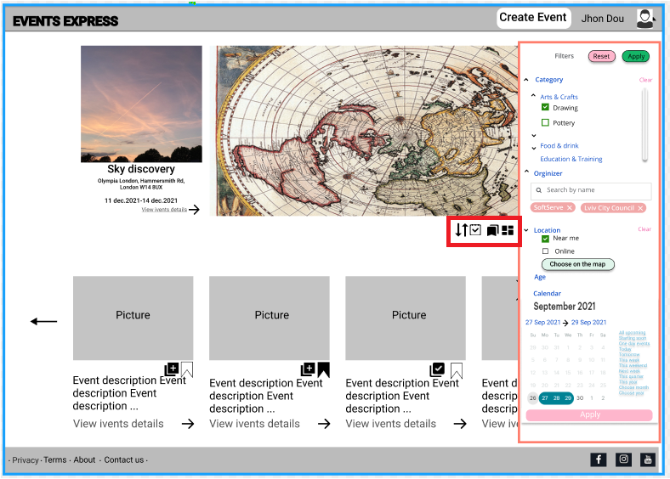Click checked collection icon on third card
The image size is (670, 479).
(x=437, y=369)
